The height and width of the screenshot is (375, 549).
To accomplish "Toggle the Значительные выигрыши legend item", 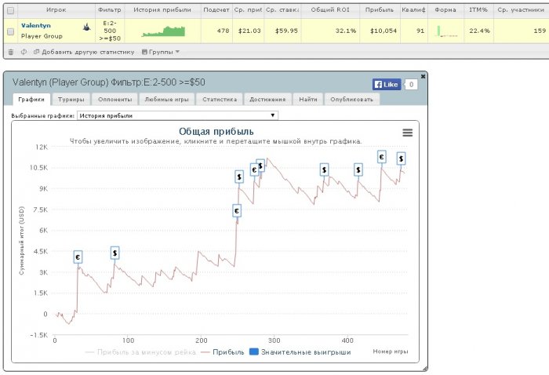I will tap(300, 352).
